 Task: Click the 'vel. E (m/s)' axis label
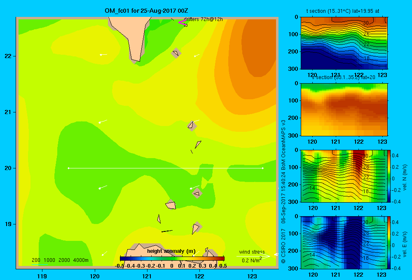coord(405,244)
